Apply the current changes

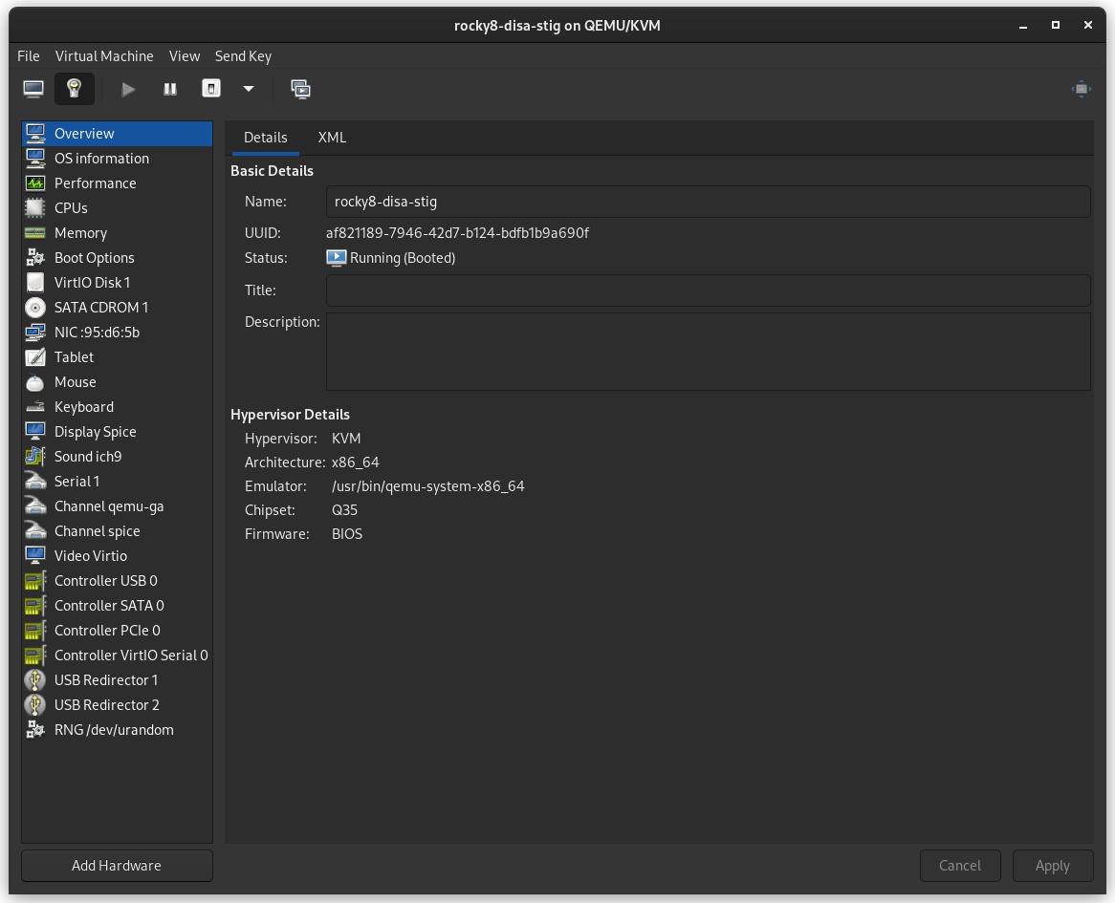[1053, 865]
